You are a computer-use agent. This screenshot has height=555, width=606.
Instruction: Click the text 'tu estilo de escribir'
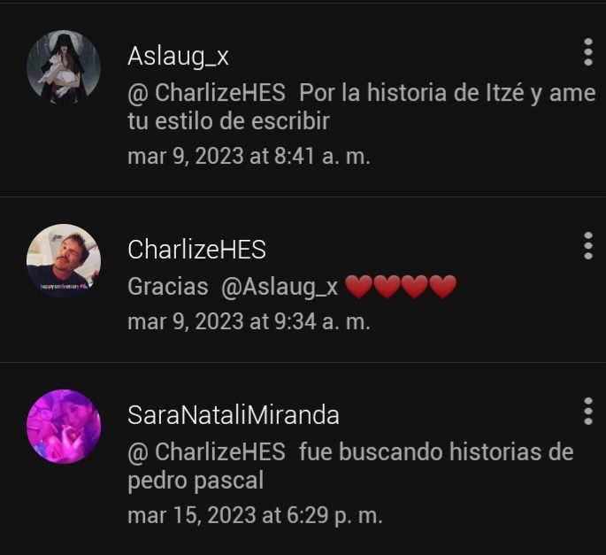228,121
